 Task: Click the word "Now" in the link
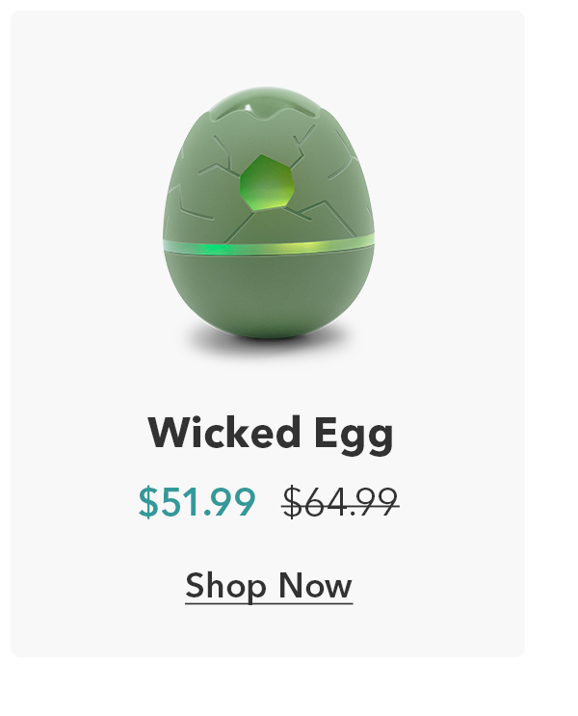pyautogui.click(x=315, y=585)
